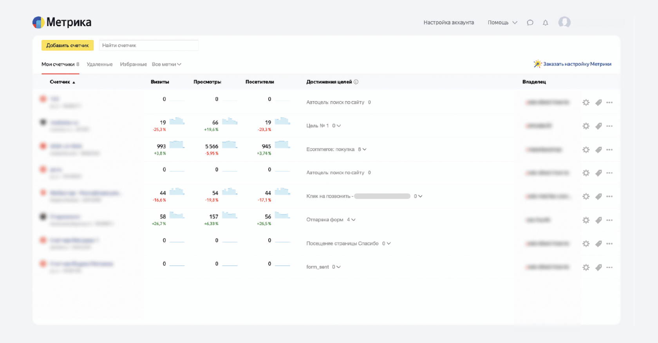The height and width of the screenshot is (343, 658).
Task: Click 'Добавить счетчик' button
Action: pyautogui.click(x=67, y=45)
